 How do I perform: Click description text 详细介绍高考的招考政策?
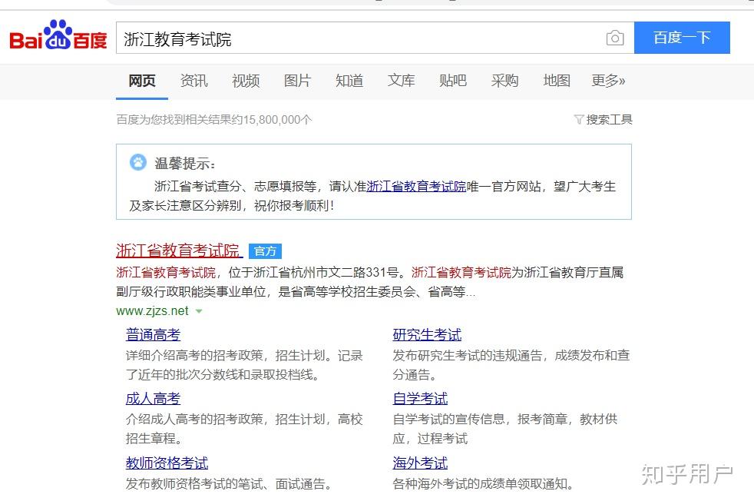(x=194, y=356)
